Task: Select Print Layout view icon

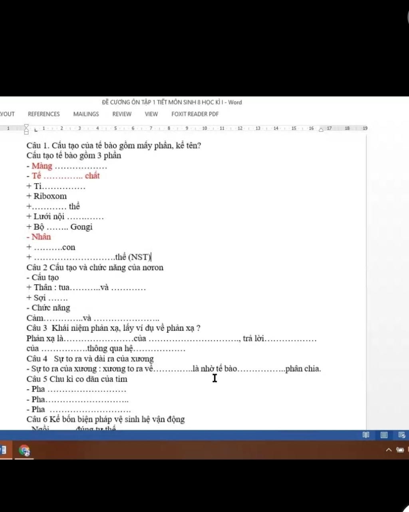Action: [384, 435]
